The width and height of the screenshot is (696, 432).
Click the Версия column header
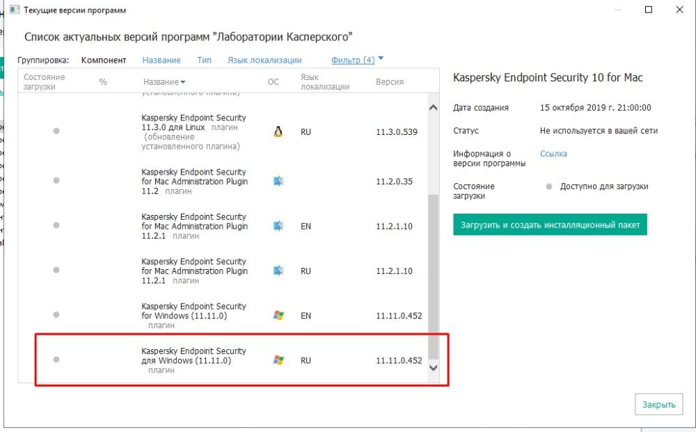(x=390, y=81)
